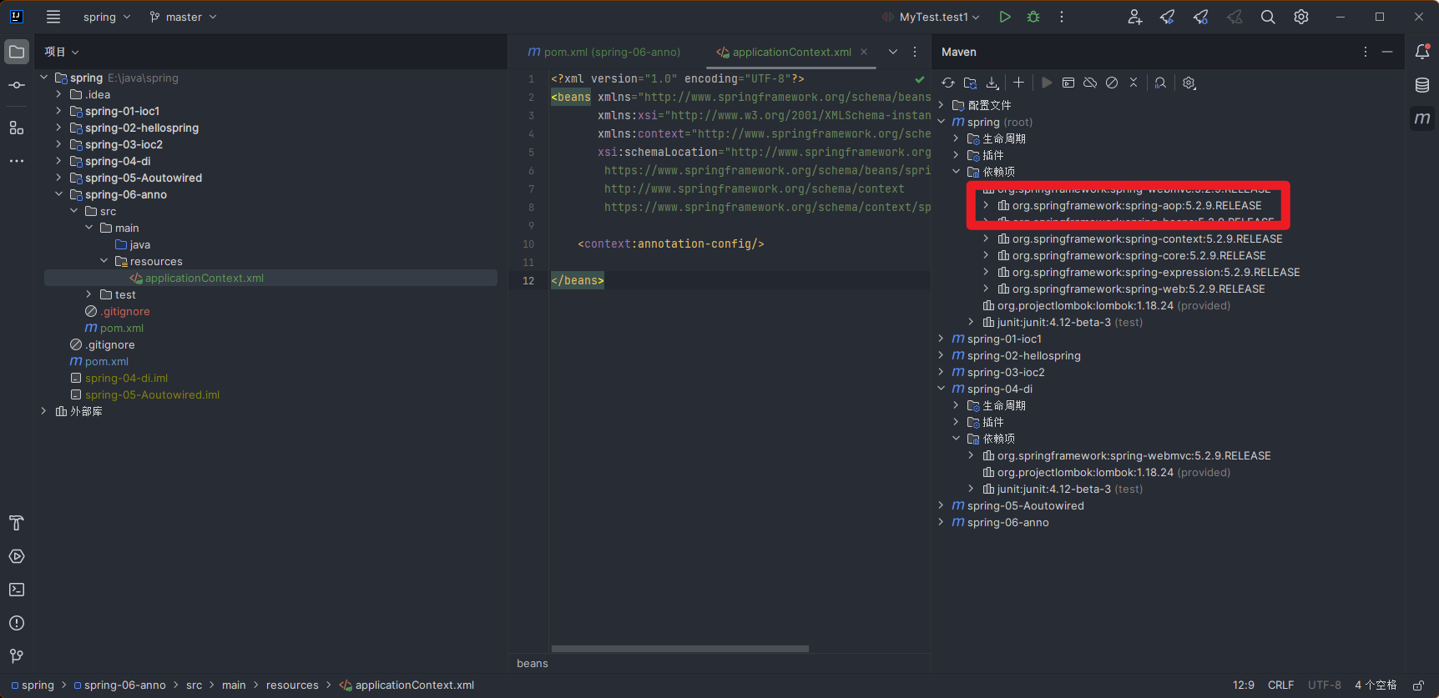Expand spring-05-Aoutowired module in Maven panel
Image resolution: width=1439 pixels, height=698 pixels.
pos(941,505)
